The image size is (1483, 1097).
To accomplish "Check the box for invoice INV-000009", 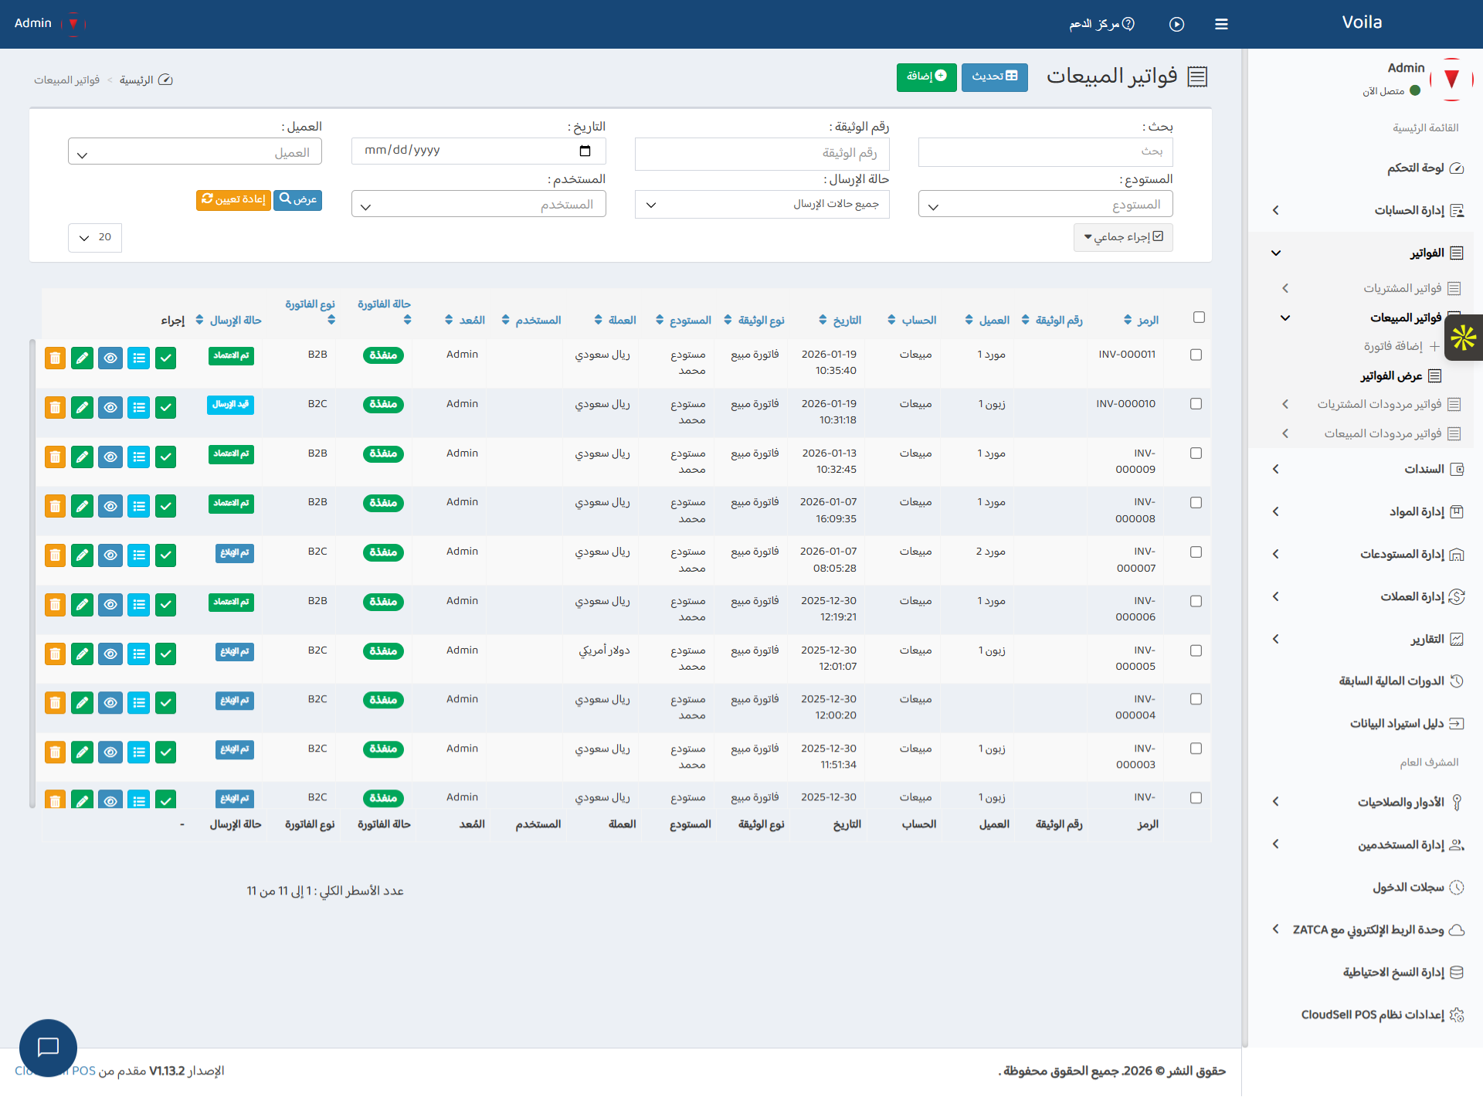I will pyautogui.click(x=1196, y=453).
